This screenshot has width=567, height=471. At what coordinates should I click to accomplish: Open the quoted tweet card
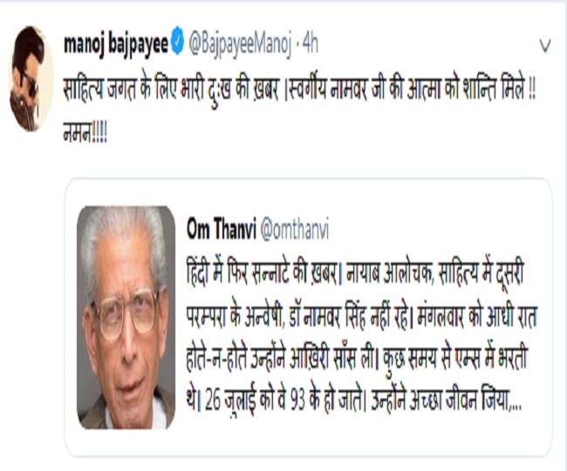[x=308, y=317]
